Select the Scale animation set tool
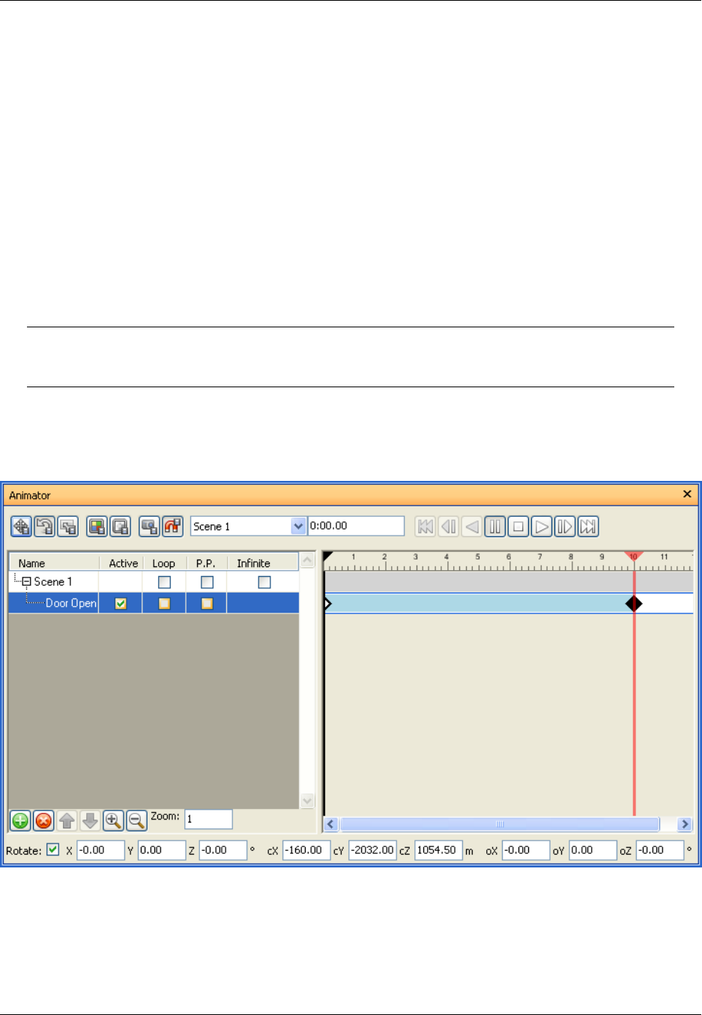 67,527
